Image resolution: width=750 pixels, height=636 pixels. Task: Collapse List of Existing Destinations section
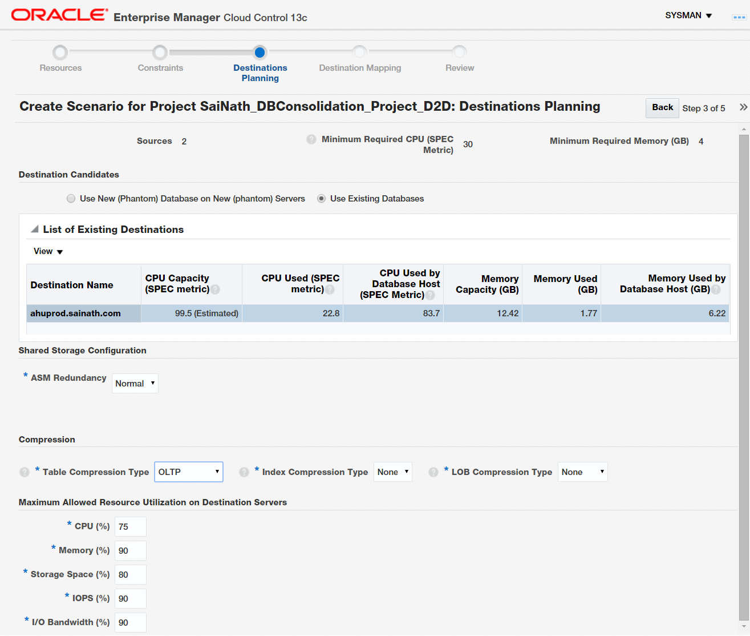[x=35, y=230]
